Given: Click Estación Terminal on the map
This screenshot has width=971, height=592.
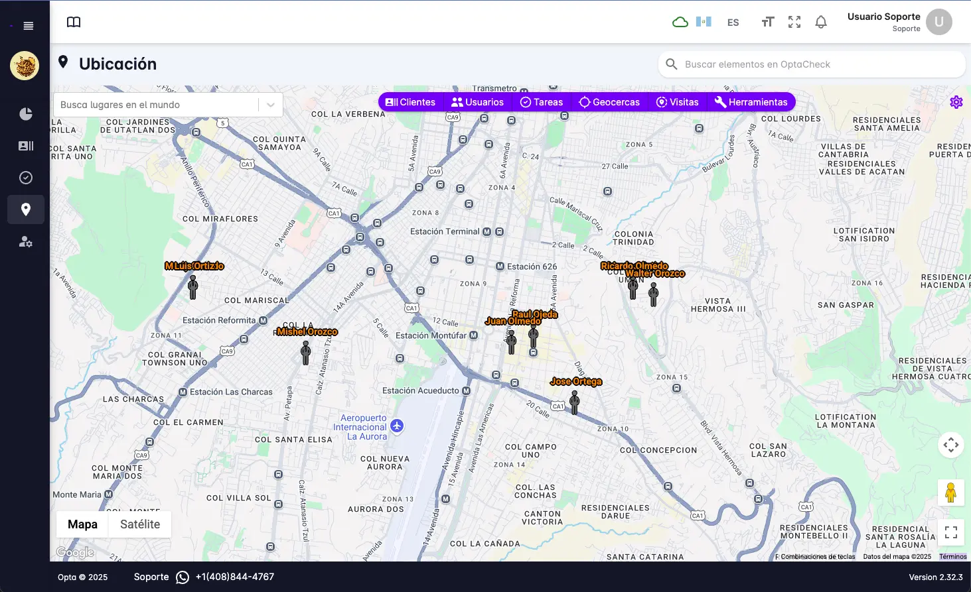Looking at the screenshot, I should coord(445,231).
